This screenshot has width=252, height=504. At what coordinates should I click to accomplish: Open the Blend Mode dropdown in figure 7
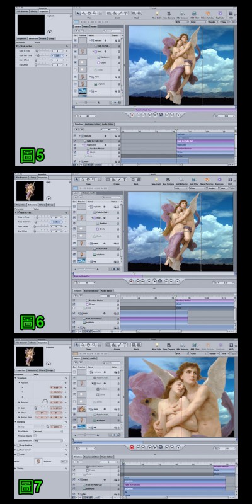click(x=49, y=432)
